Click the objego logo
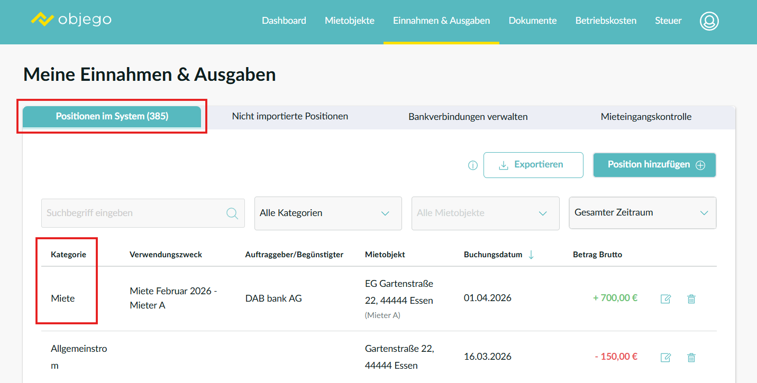Viewport: 757px width, 383px height. (71, 20)
